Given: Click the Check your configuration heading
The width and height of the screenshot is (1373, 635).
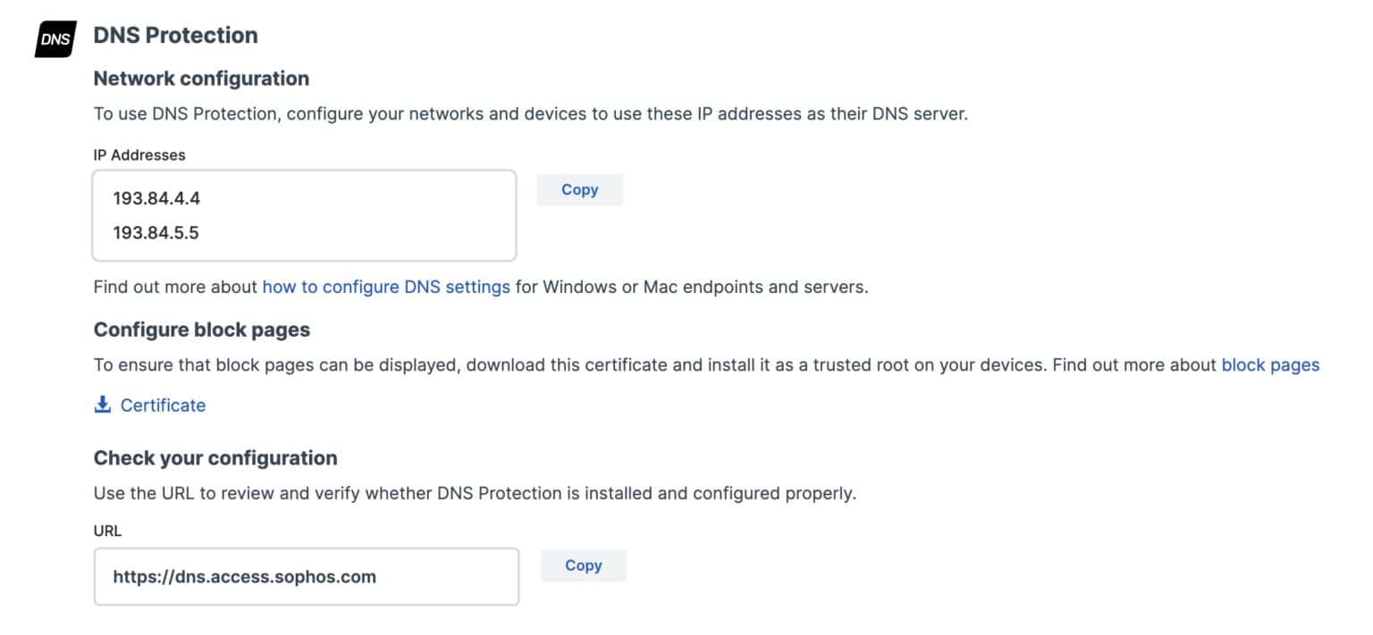Looking at the screenshot, I should [215, 457].
